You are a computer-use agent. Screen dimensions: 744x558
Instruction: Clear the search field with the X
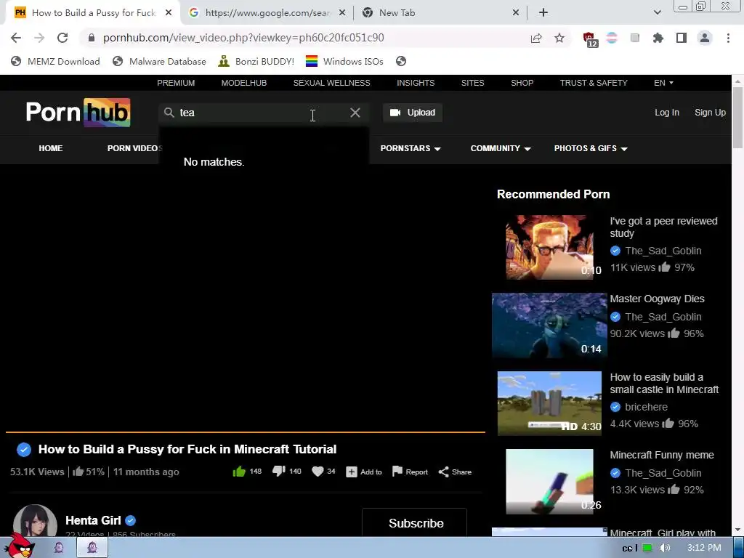(355, 113)
